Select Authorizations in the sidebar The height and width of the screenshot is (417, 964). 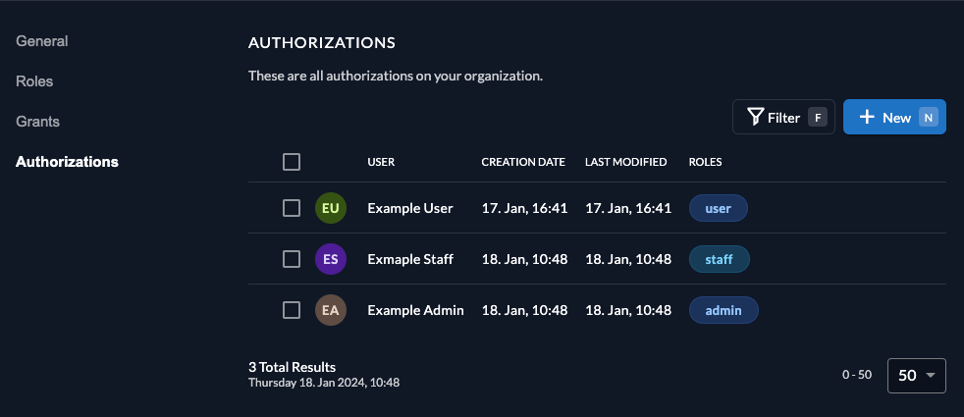(67, 162)
